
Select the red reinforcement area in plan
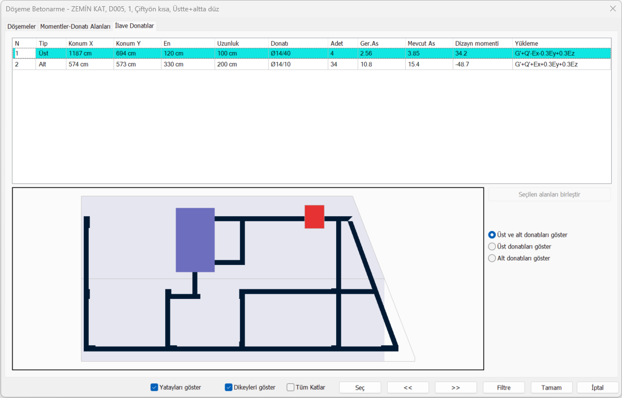tap(314, 217)
